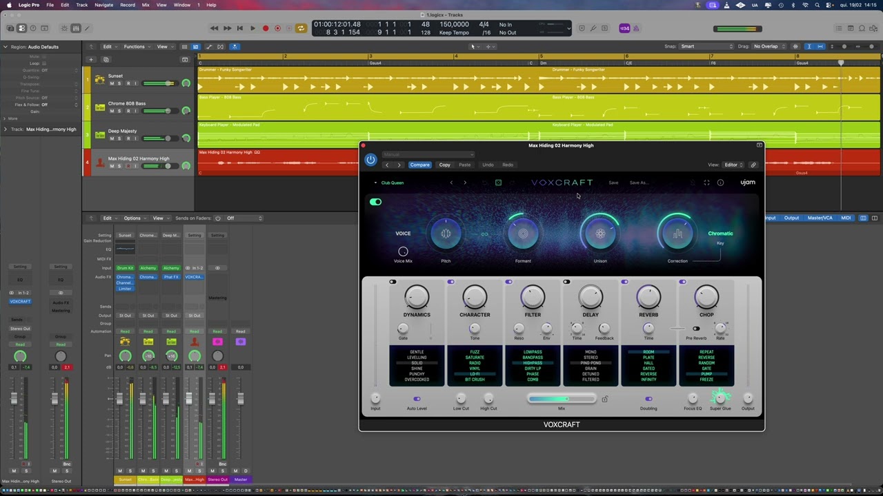883x496 pixels.
Task: Toggle the Pre Reverb switch
Action: point(695,329)
